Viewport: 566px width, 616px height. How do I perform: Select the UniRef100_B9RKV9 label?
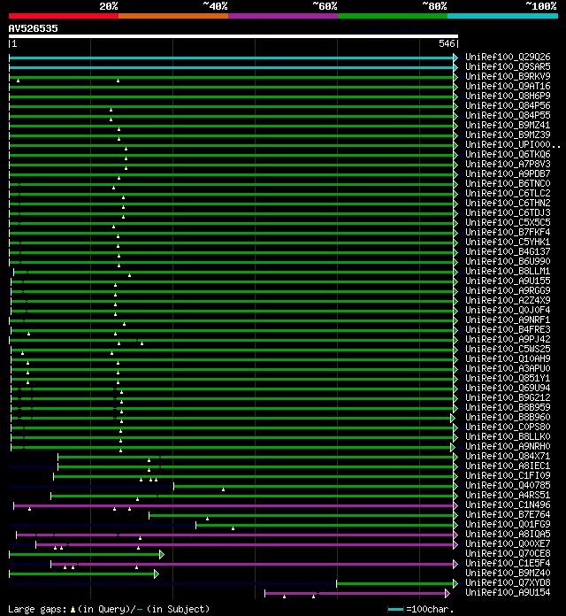pos(508,77)
